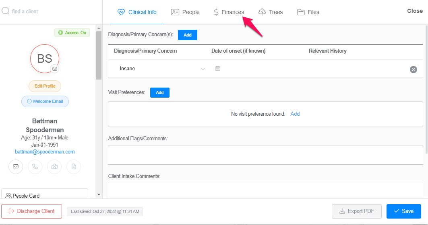Send the Welcome Email
428x225 pixels.
click(45, 101)
